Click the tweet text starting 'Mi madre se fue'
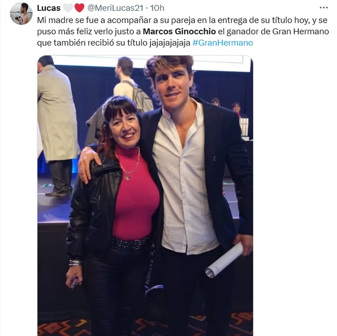 click(183, 31)
